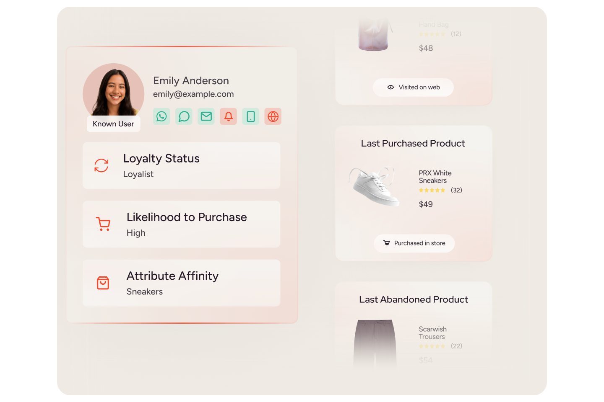Click the Known User label

[x=113, y=124]
